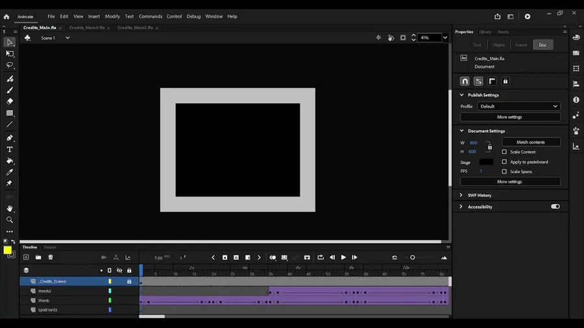Select the Hand tool
The image size is (584, 328).
coord(10,208)
